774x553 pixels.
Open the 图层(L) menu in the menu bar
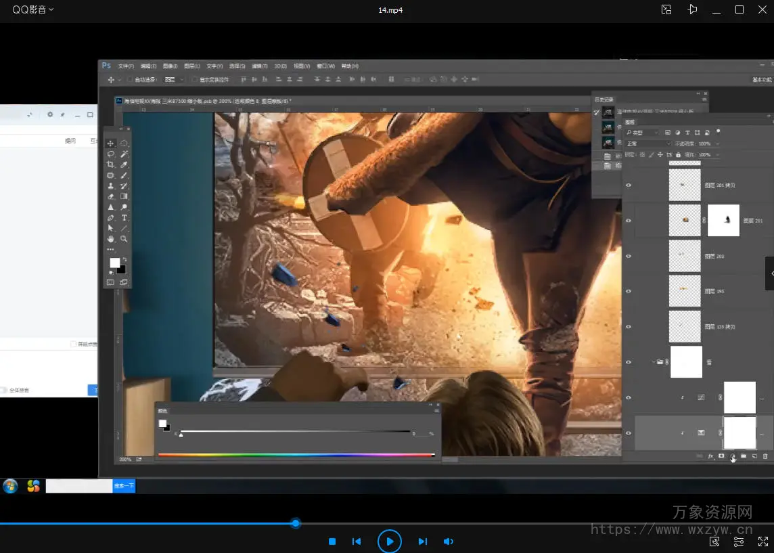coord(192,66)
